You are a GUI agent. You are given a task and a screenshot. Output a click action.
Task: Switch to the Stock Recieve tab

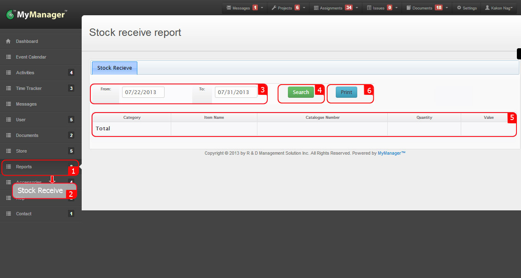click(114, 68)
